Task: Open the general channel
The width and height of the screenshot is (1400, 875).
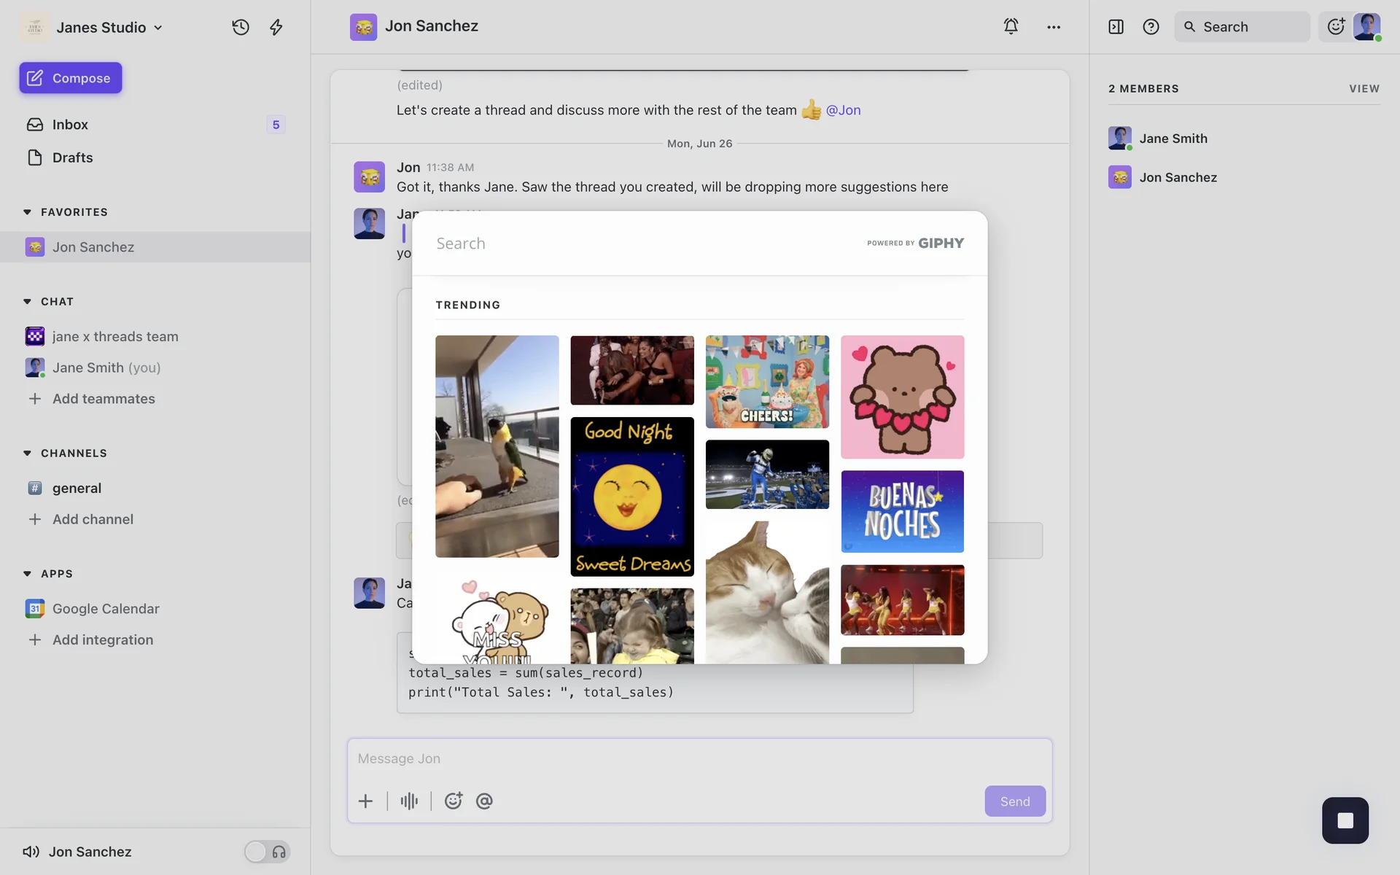Action: (x=77, y=488)
